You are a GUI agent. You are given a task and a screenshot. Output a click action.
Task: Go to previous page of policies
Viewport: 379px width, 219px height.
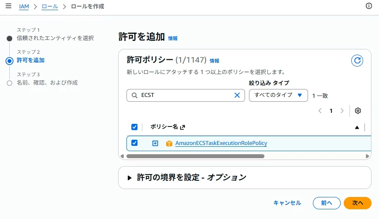(x=320, y=111)
